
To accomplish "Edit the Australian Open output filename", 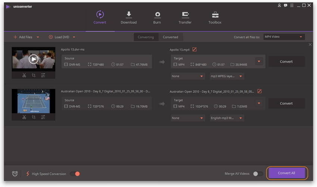I will (260, 91).
